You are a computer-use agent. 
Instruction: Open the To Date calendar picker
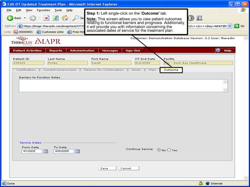[77, 151]
